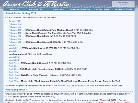
Task: Open Lending Library page
Action: pyautogui.click(x=102, y=9)
